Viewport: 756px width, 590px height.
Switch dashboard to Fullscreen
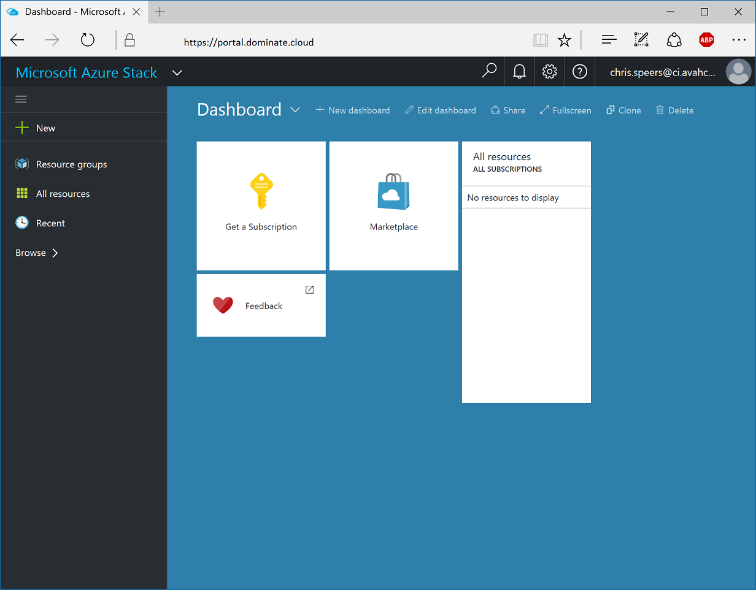click(x=566, y=110)
